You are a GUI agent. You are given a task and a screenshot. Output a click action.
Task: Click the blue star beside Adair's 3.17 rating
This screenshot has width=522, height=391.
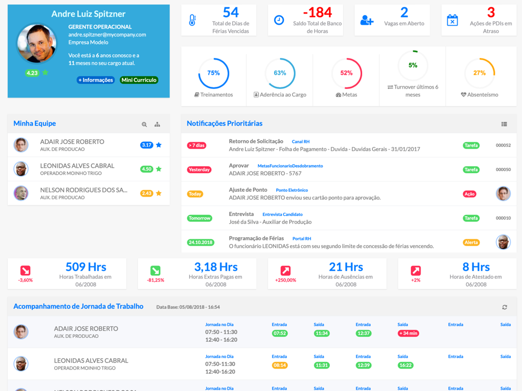tap(159, 144)
